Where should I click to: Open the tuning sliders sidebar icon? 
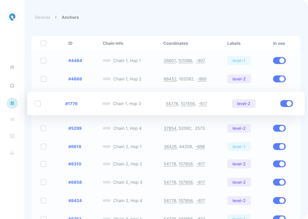click(12, 136)
